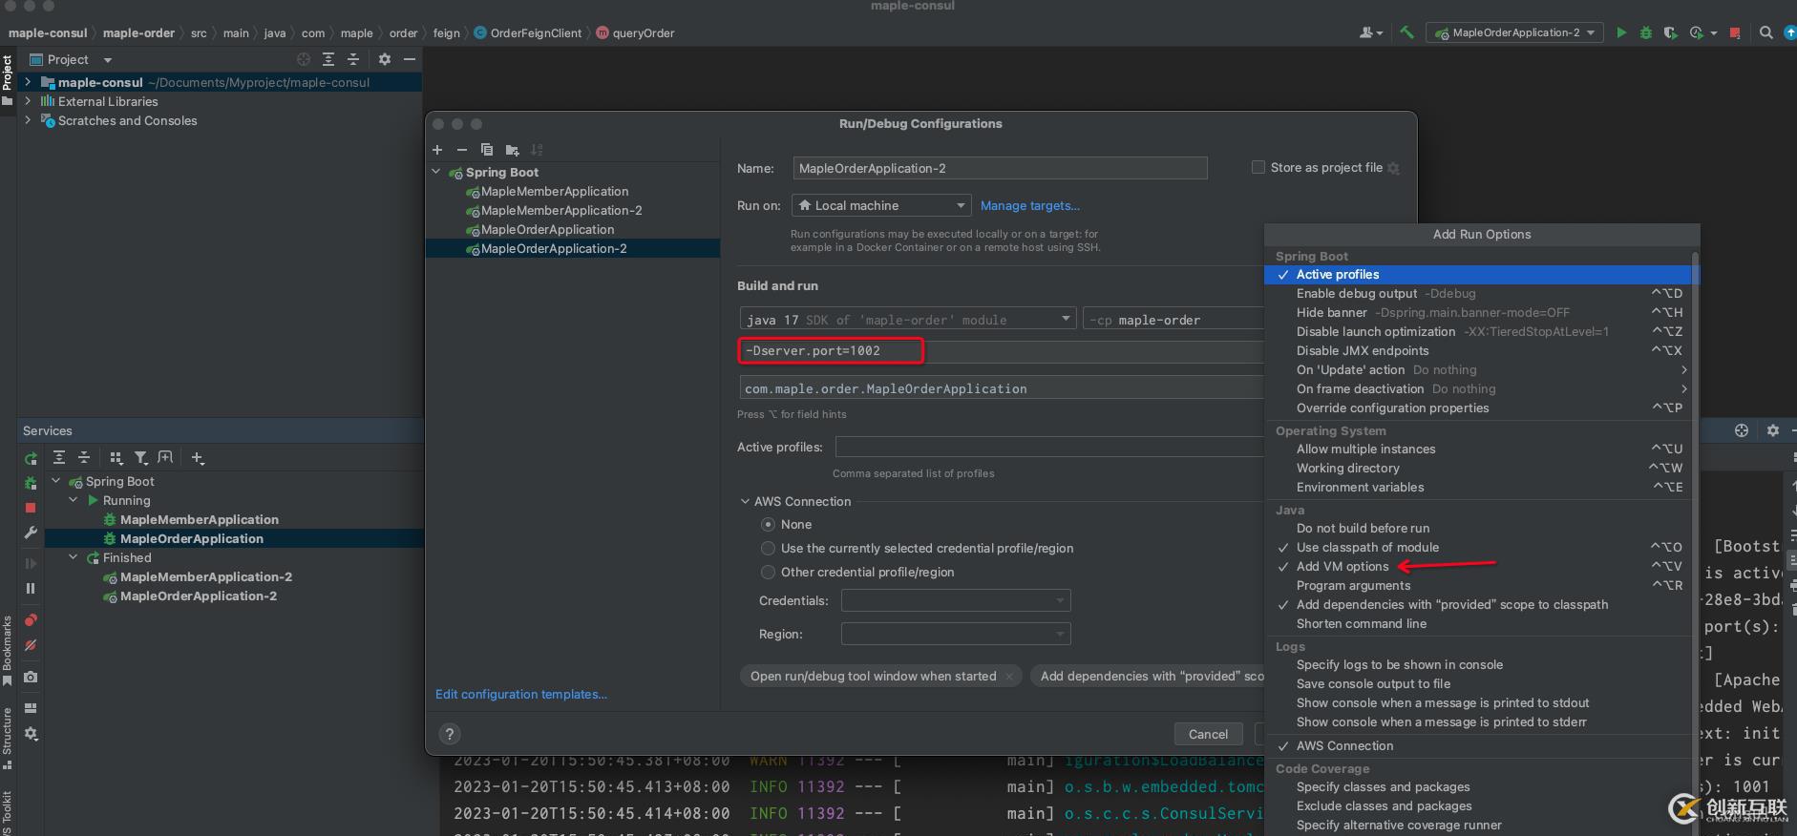Screen dimensions: 1797x836
Task: Click the Cancel button
Action: [1208, 734]
